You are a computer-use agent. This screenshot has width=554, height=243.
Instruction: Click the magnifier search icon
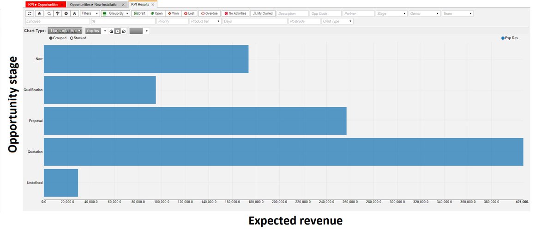[x=49, y=13]
